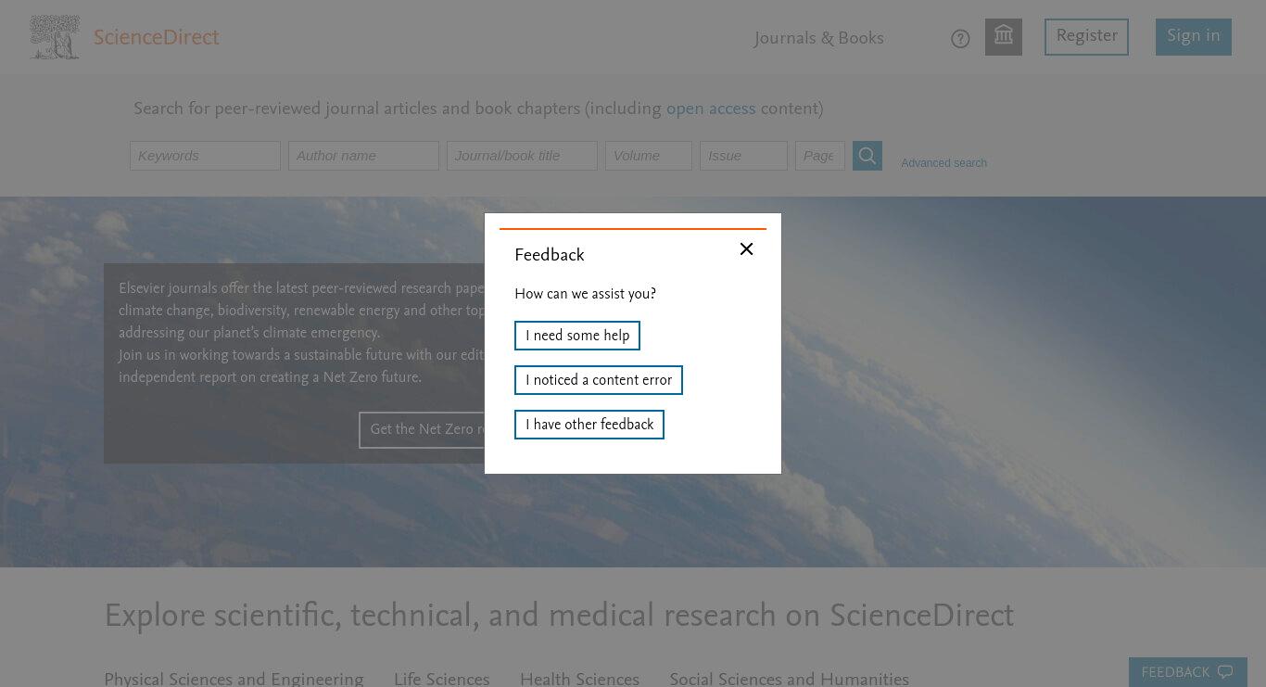This screenshot has height=687, width=1266.
Task: Focus the Author name field
Action: [363, 156]
